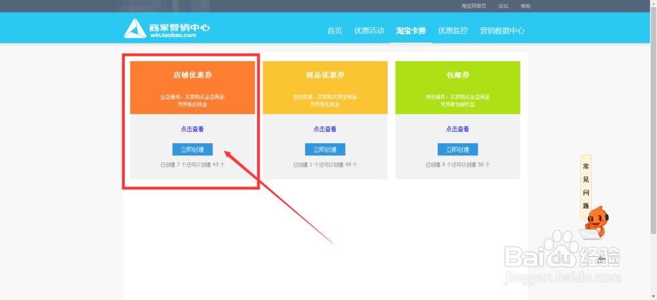Click 立即创建 for 包邮券
This screenshot has width=657, height=300.
point(457,150)
